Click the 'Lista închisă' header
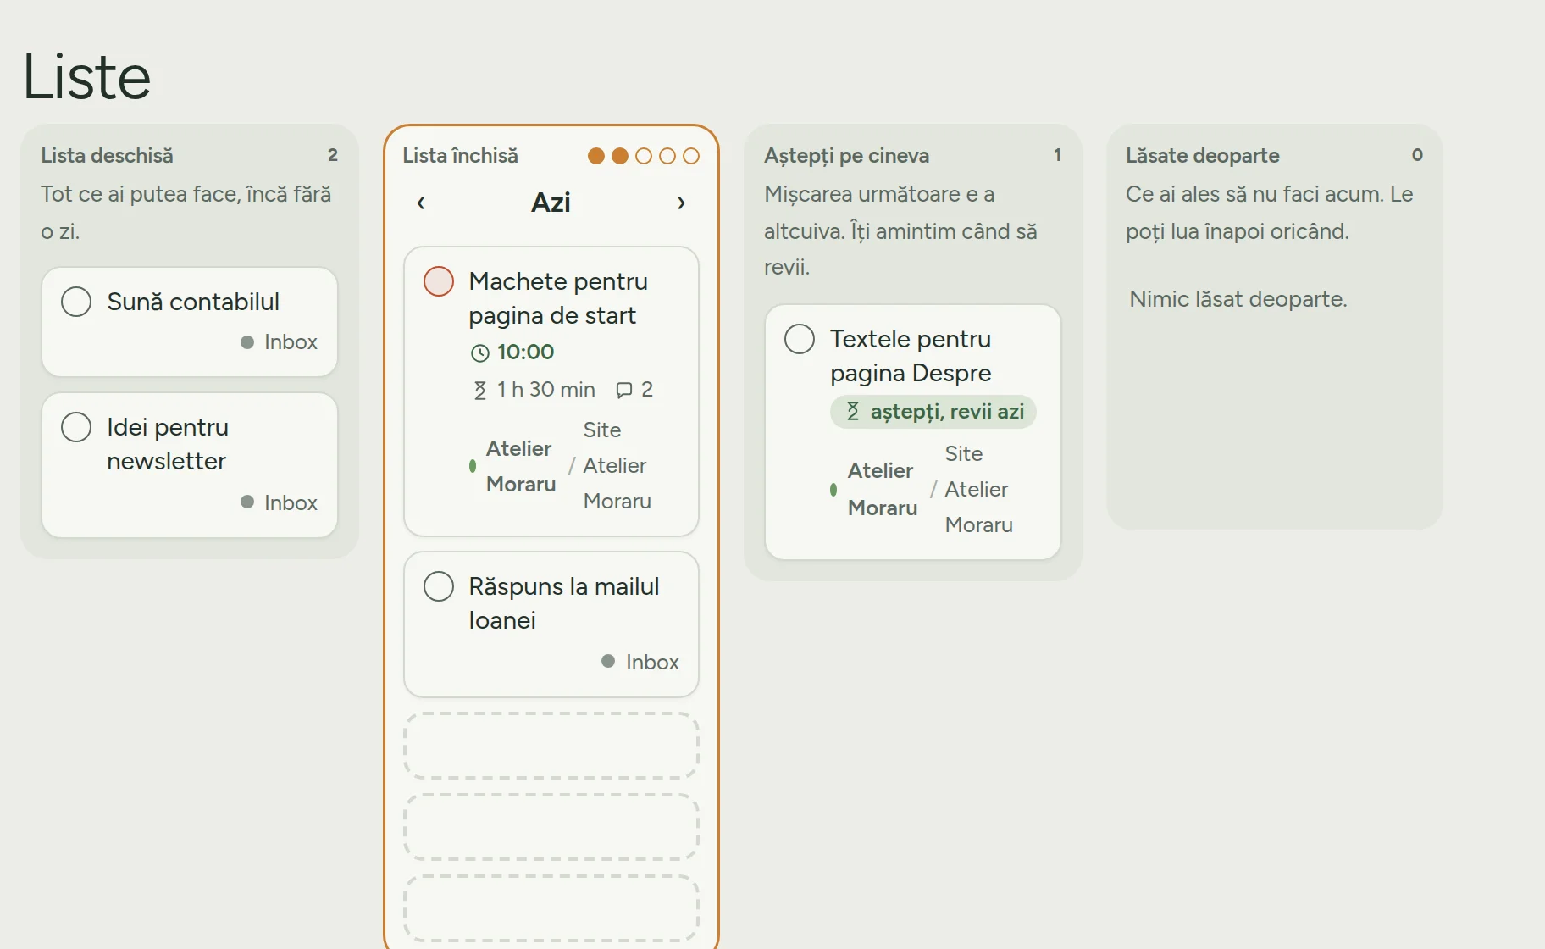 [x=460, y=156]
